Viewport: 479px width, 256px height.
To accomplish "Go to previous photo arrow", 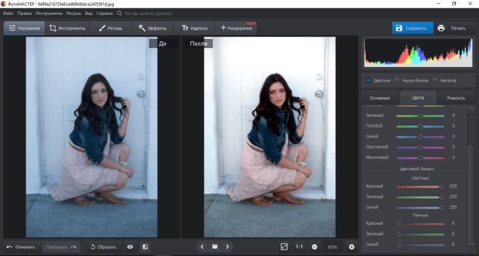I will pos(202,246).
